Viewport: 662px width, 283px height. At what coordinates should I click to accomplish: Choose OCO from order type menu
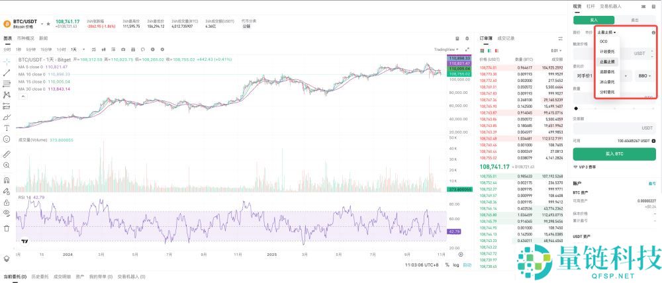[x=603, y=41]
